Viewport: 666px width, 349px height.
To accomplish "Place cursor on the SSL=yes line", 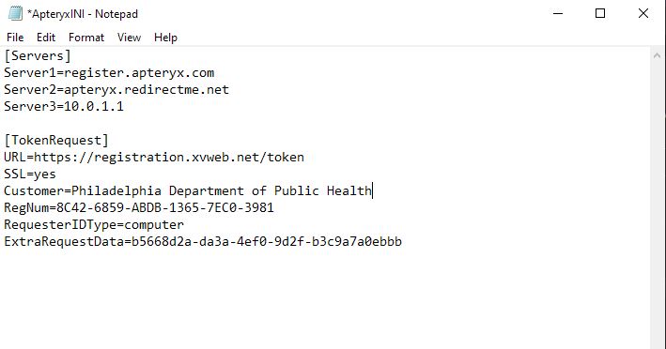I will [x=30, y=174].
